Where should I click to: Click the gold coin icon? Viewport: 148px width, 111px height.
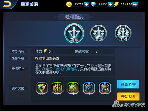tap(69, 4)
